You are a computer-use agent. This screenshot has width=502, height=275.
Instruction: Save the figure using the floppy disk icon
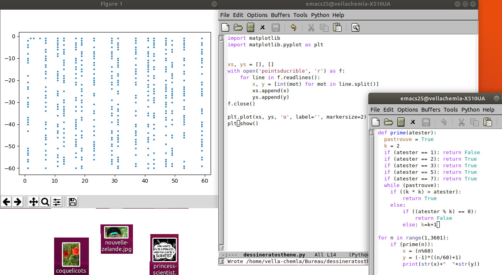click(73, 202)
